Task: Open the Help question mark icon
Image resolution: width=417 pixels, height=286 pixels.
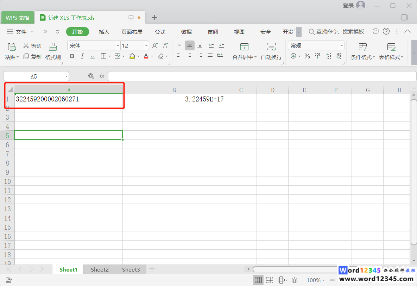Action: click(386, 31)
